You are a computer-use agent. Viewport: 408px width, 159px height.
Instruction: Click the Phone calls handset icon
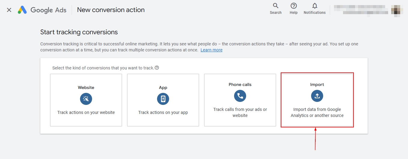coord(240,96)
